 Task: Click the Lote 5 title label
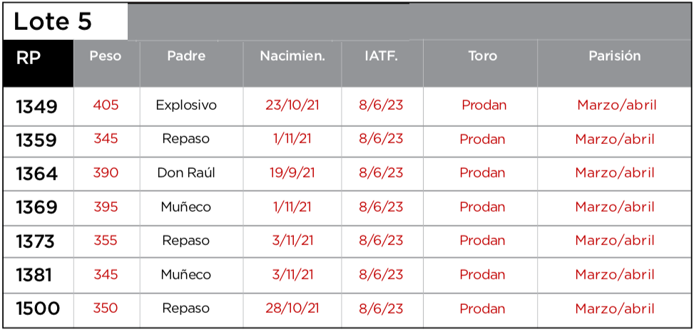tap(53, 21)
